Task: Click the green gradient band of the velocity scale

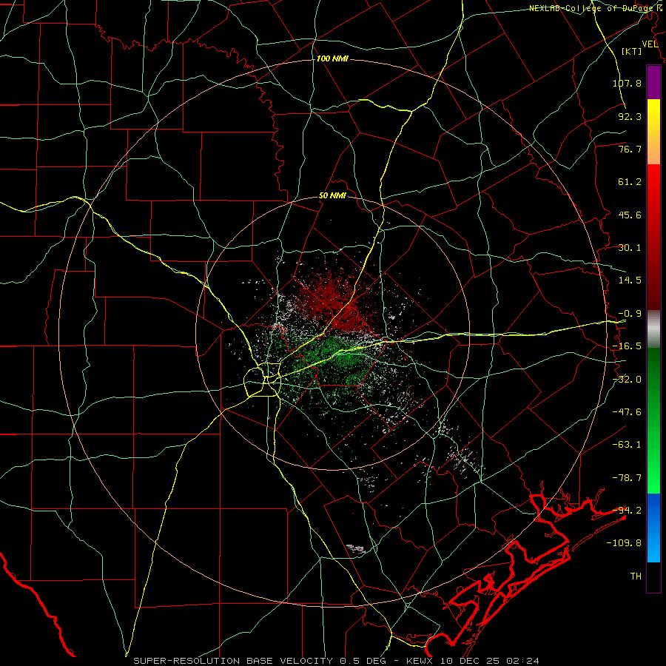Action: tap(653, 420)
